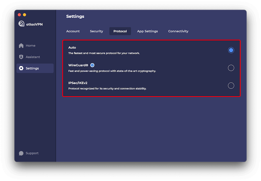261x181 pixels.
Task: Click the Home icon in sidebar
Action: (x=21, y=46)
